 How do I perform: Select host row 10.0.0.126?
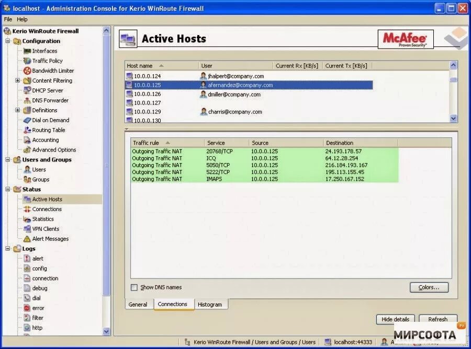click(x=249, y=94)
